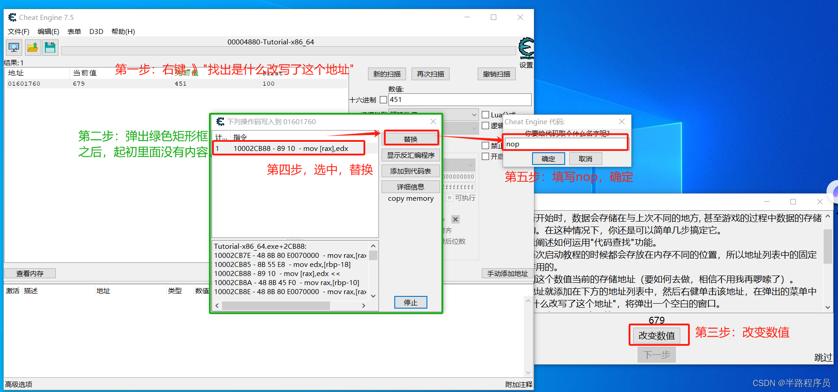This screenshot has width=838, height=392.
Task: Click the 查看内存 button
Action: [x=30, y=273]
